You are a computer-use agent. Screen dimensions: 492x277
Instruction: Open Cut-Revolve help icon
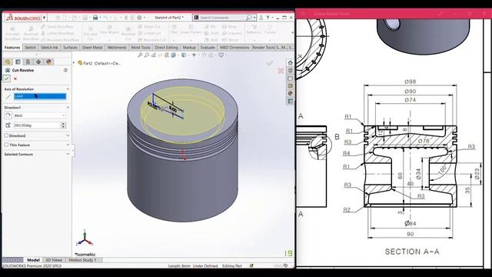tap(65, 70)
